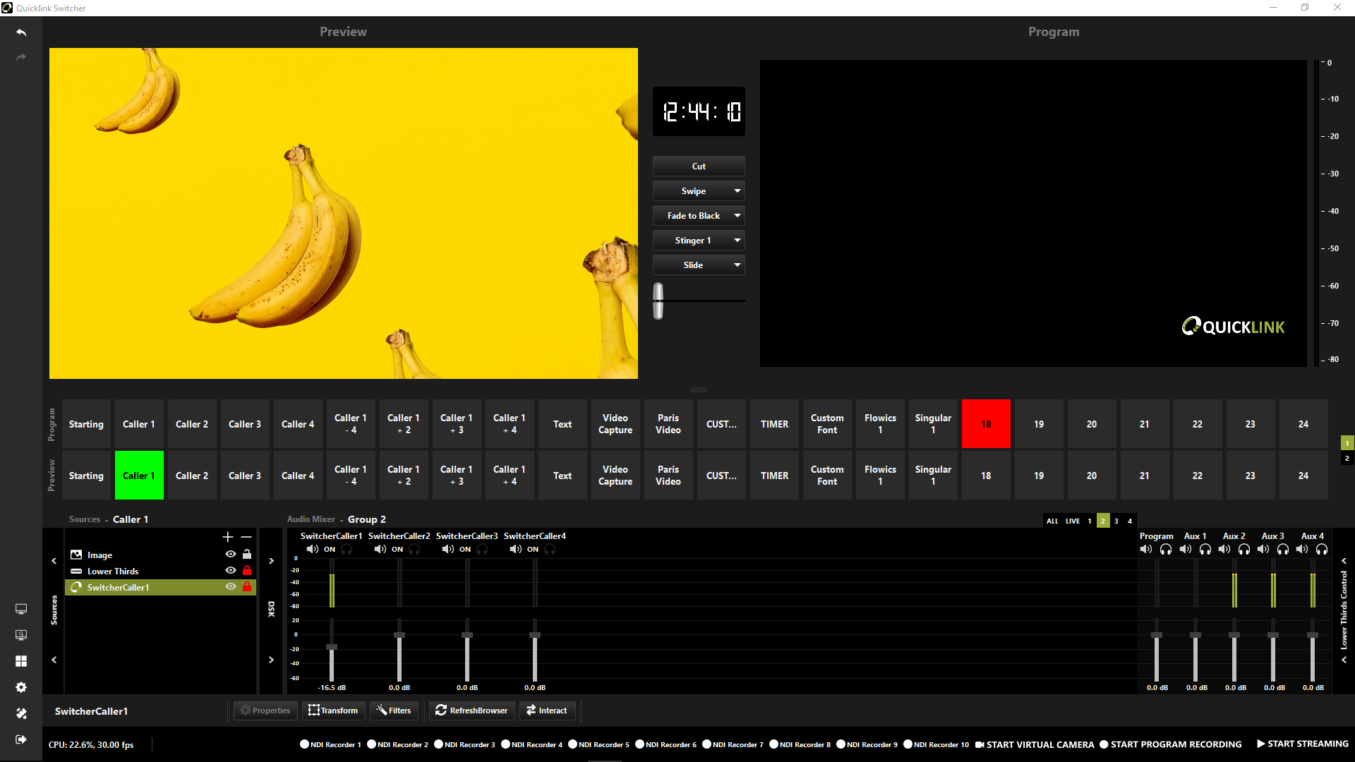Image resolution: width=1355 pixels, height=762 pixels.
Task: Click the Cut transition button
Action: click(699, 167)
